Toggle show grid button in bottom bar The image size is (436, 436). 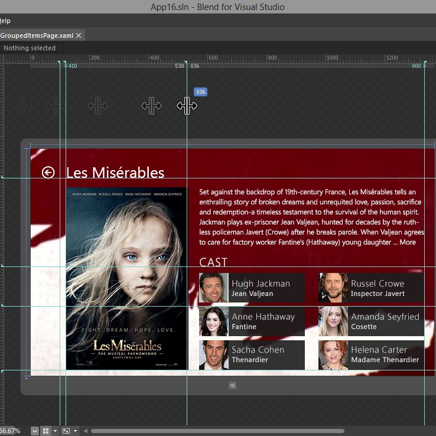coord(45,431)
